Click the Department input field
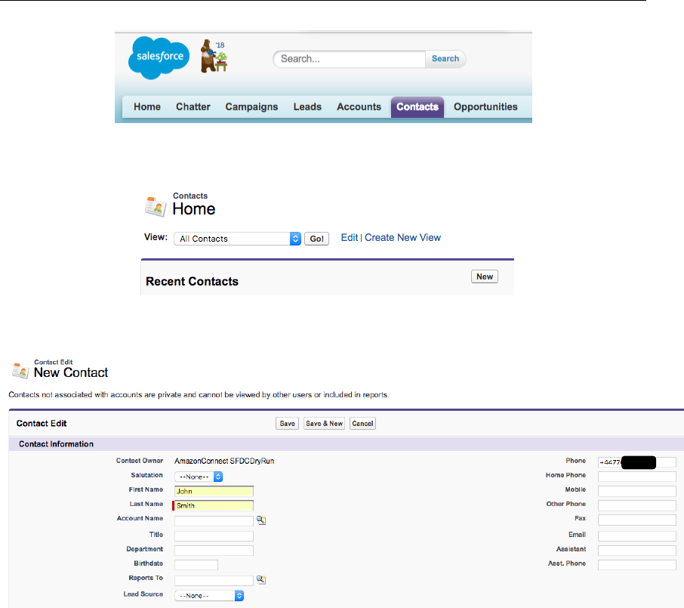The image size is (684, 608). pos(214,551)
